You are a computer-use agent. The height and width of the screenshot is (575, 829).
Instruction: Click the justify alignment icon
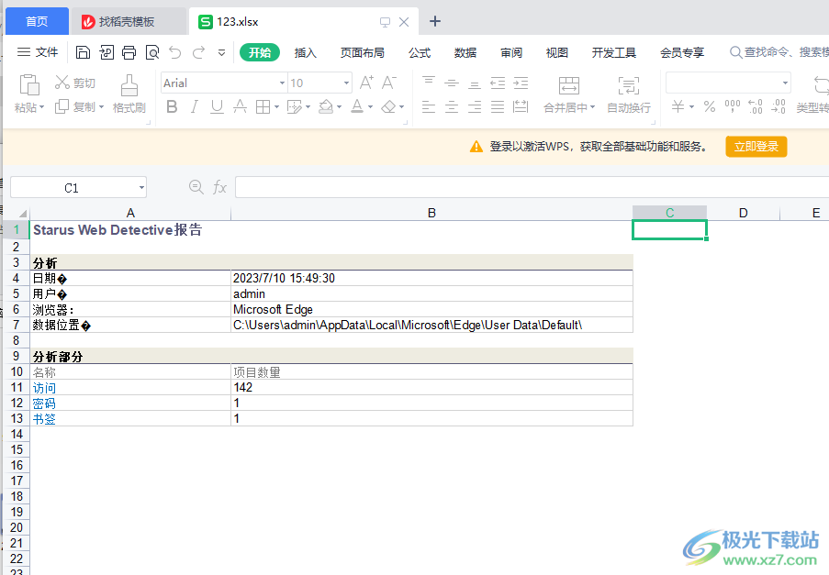(498, 106)
